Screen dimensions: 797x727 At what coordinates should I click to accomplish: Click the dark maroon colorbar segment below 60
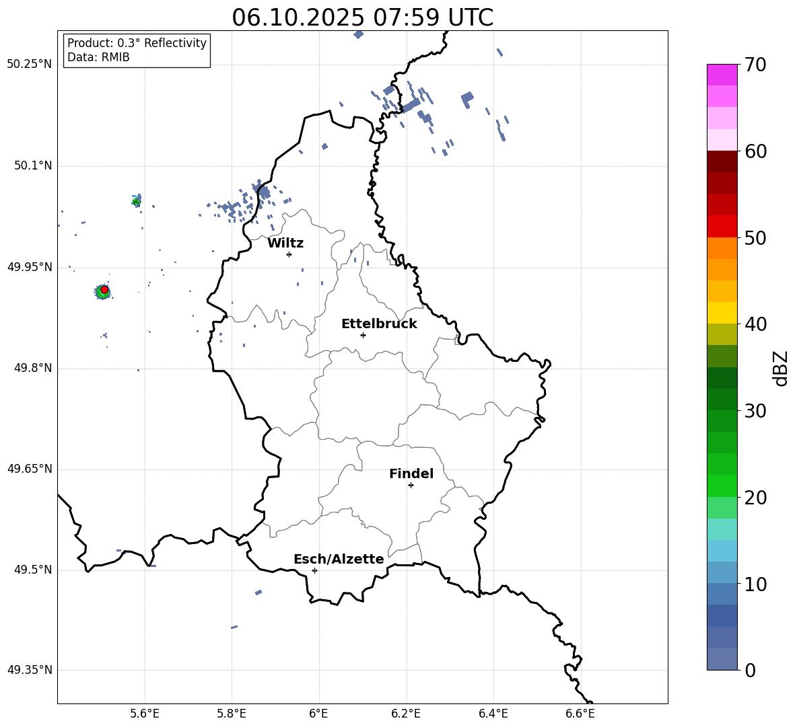[722, 161]
